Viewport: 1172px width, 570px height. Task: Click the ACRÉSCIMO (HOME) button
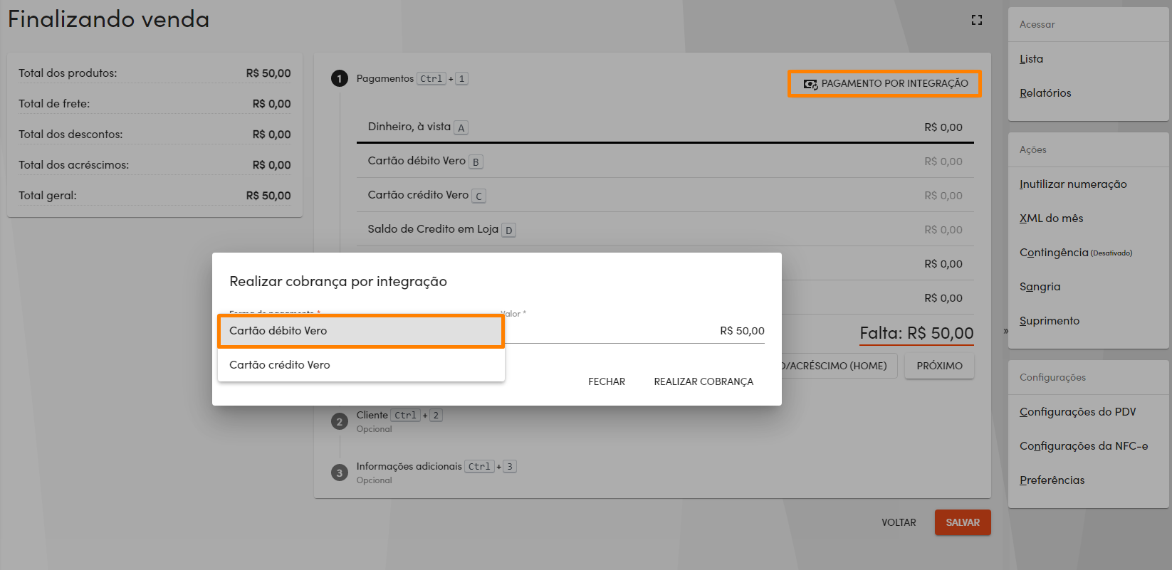pyautogui.click(x=839, y=366)
